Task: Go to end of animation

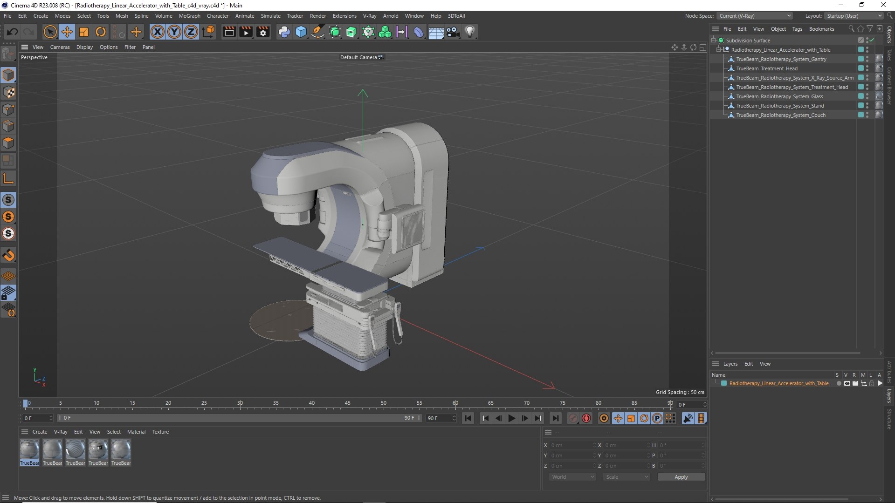Action: click(x=555, y=418)
